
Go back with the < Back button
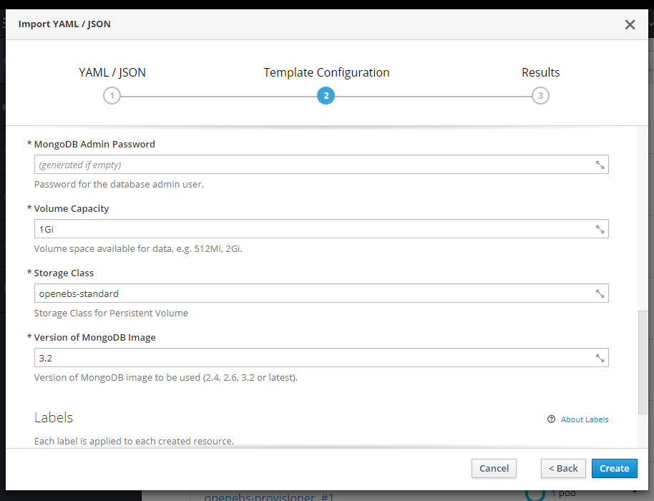pyautogui.click(x=563, y=469)
